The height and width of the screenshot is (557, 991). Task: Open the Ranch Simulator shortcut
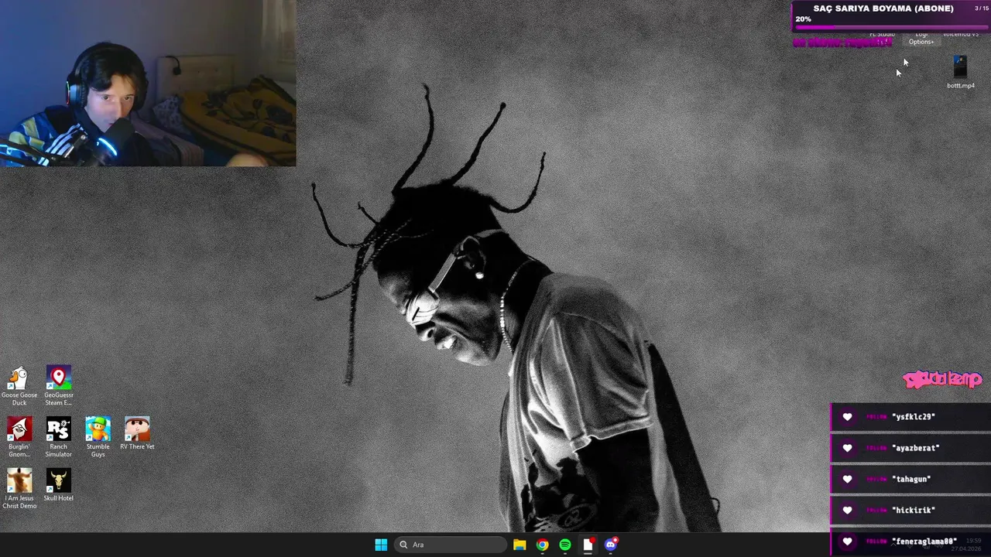(x=58, y=437)
